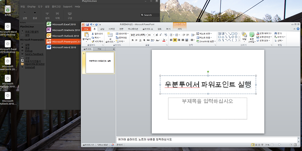This screenshot has height=151, width=302.
Task: Cut the selection with the scissors icon
Action: pos(92,34)
